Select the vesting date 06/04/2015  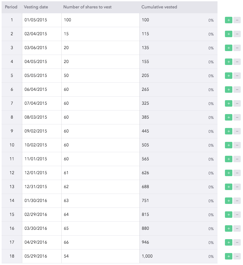pyautogui.click(x=42, y=90)
